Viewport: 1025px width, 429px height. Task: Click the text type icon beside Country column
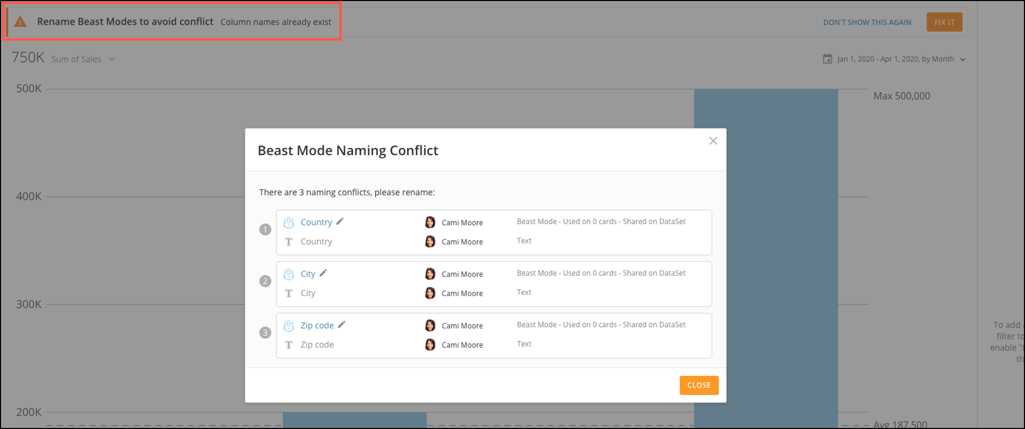click(x=289, y=242)
